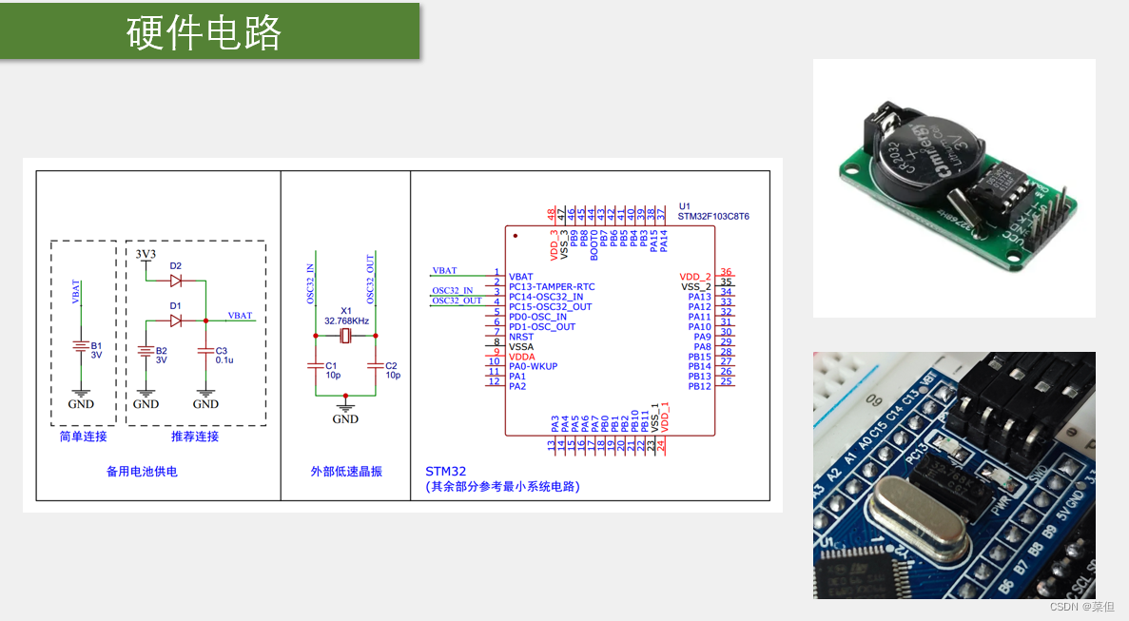Select the GND ground symbol under C3

[204, 393]
